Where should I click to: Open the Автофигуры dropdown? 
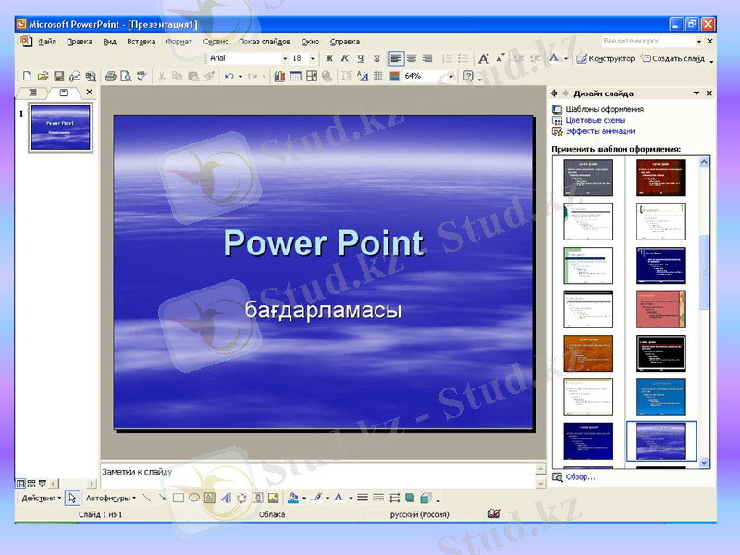point(111,497)
